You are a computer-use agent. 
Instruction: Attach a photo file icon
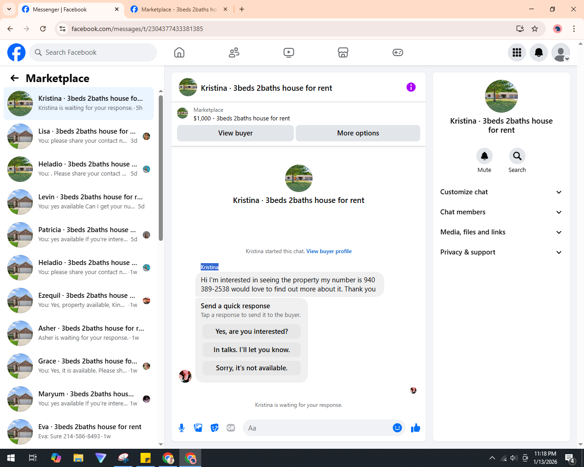[x=198, y=428]
